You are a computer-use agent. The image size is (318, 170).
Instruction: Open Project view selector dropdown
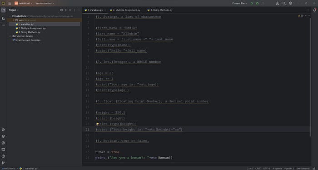click(14, 10)
